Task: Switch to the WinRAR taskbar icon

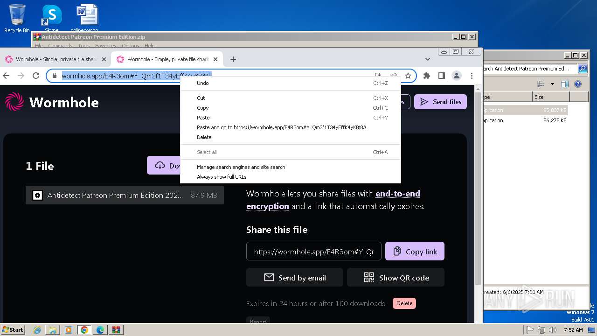Action: [116, 330]
